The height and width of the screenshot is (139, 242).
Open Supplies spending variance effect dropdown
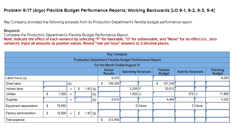pyautogui.click(x=145, y=100)
